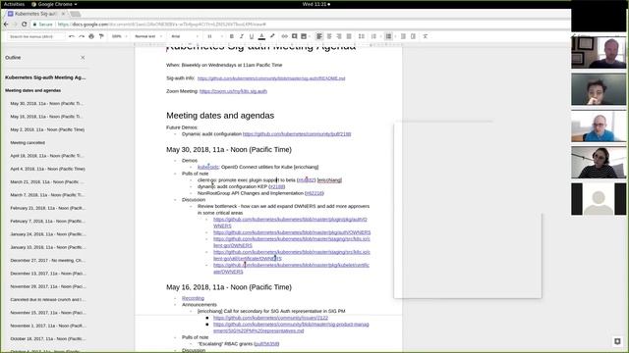Open the Zoom Meeting link
This screenshot has width=629, height=353.
point(233,91)
